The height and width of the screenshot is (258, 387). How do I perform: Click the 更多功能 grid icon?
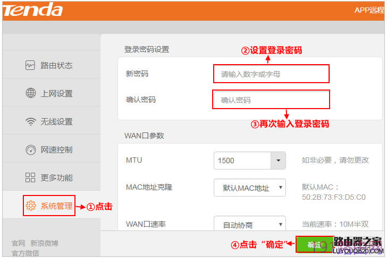point(30,177)
